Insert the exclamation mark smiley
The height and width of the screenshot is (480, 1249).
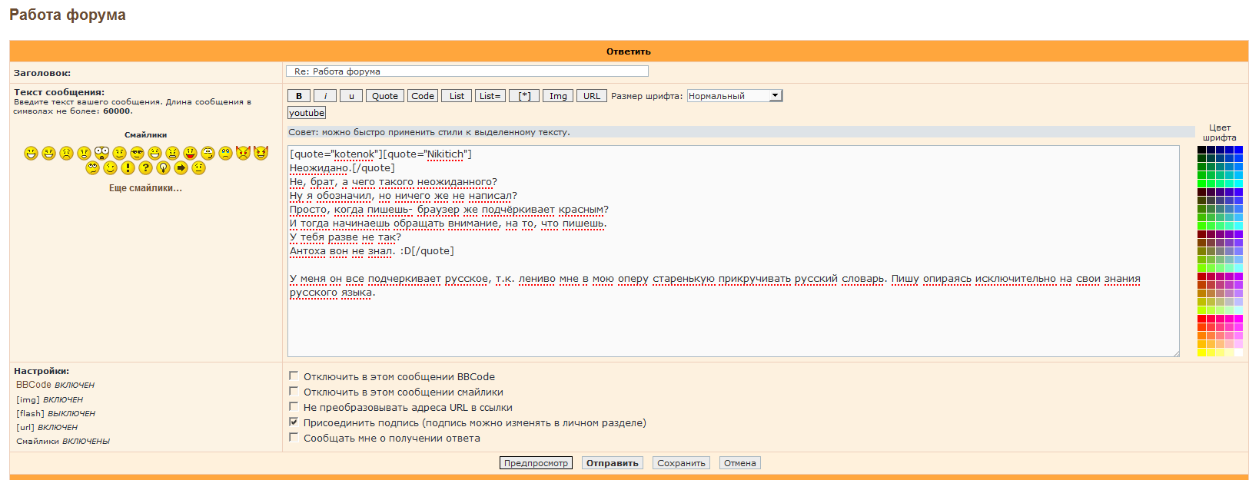tap(128, 167)
